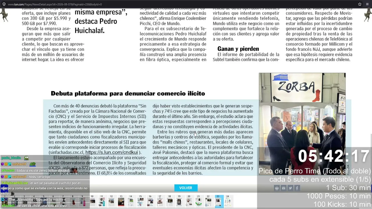
Task: Bookmark this page with the star icon
Action: [x=360, y=4]
